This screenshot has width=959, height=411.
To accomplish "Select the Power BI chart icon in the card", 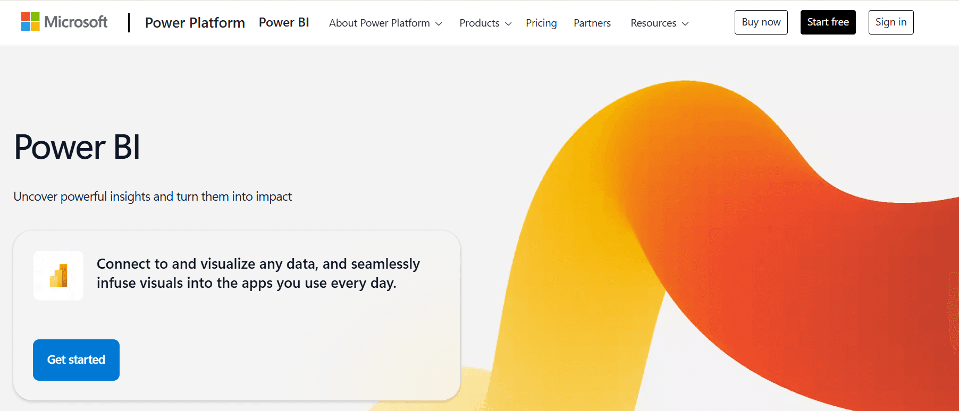I will (58, 275).
